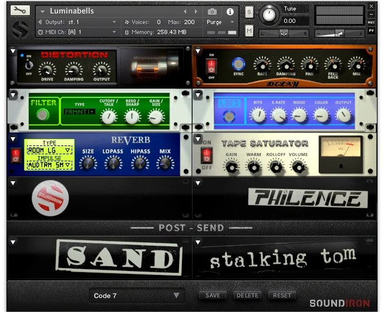Toggle the PV button

[x=371, y=30]
